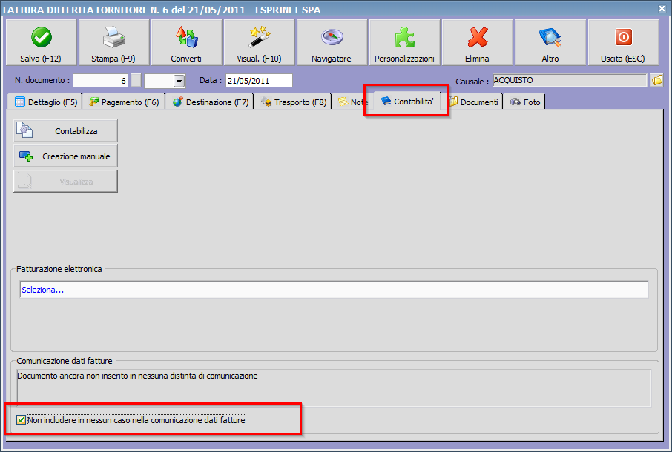Click the Causale field showing ACQUISTO
This screenshot has height=452, width=672.
click(570, 80)
